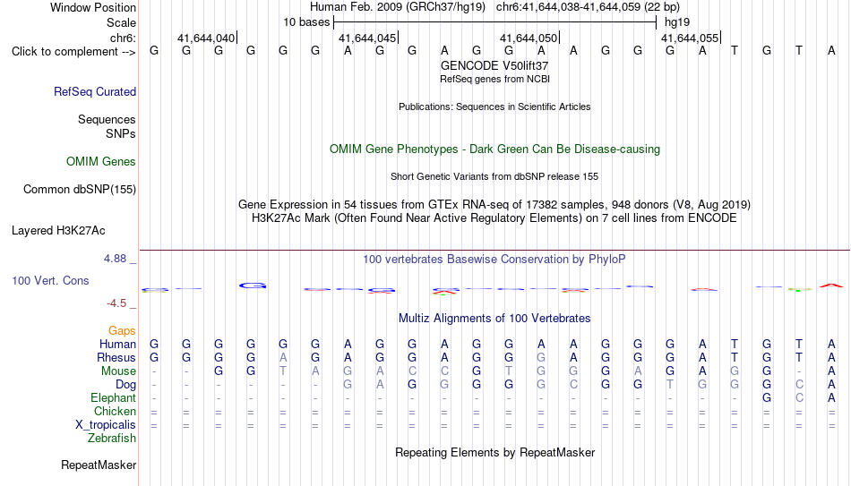Click the '10 bases' scale label

306,22
